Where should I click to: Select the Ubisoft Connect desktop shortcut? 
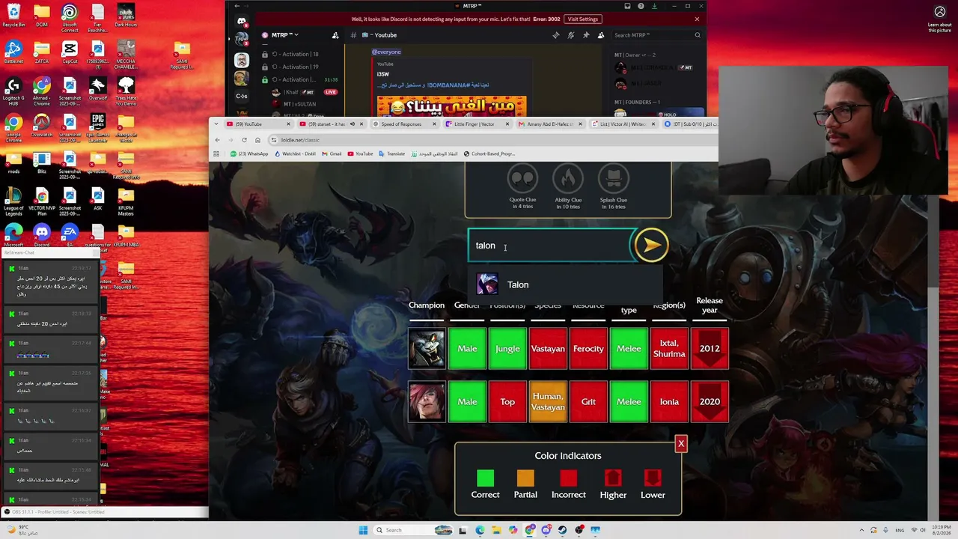click(x=70, y=19)
